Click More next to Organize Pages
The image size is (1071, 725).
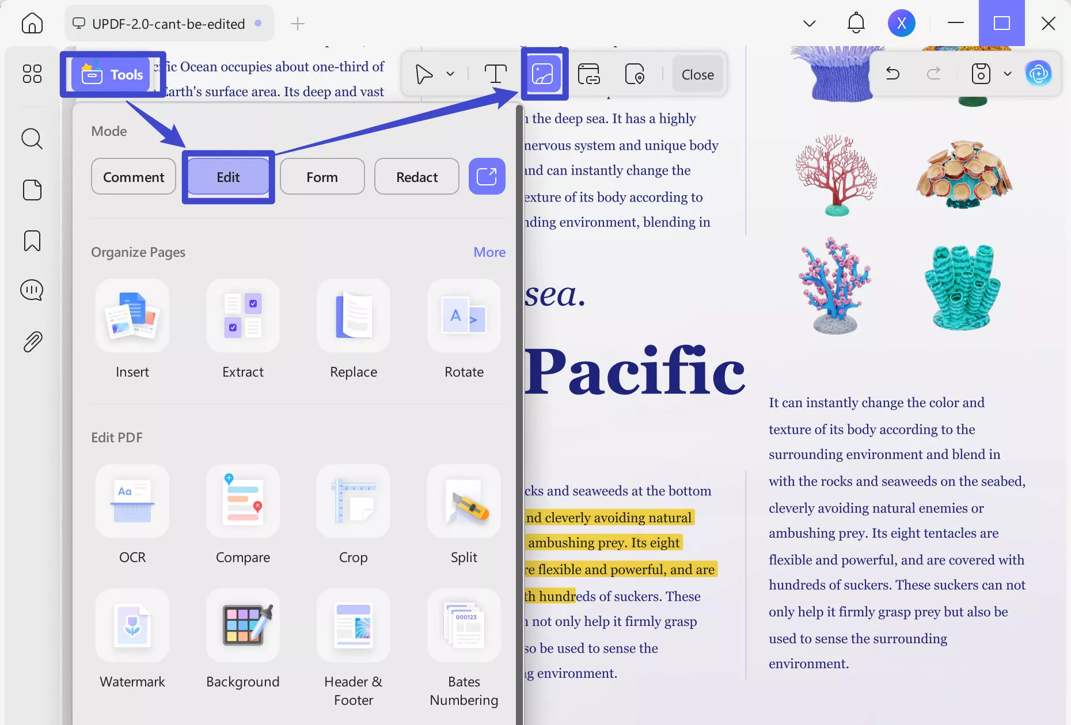(x=489, y=252)
